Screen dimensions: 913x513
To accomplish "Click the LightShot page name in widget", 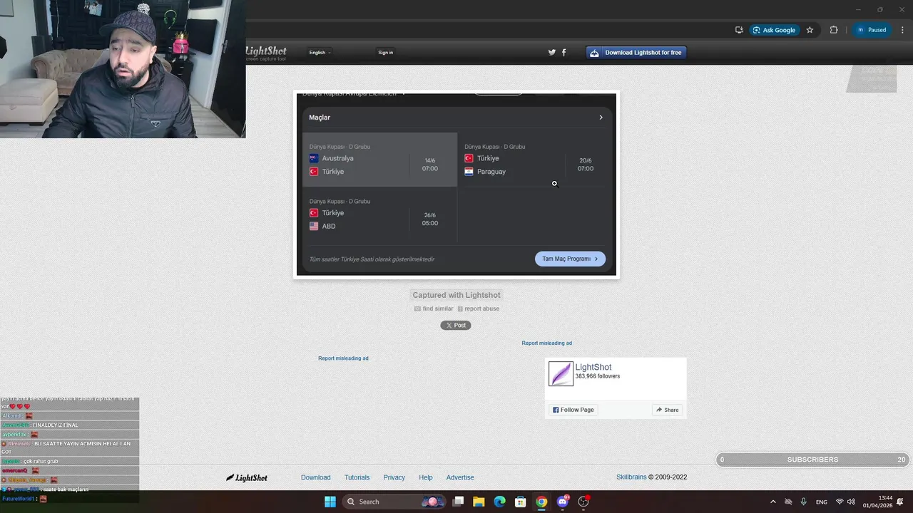I will (x=593, y=367).
